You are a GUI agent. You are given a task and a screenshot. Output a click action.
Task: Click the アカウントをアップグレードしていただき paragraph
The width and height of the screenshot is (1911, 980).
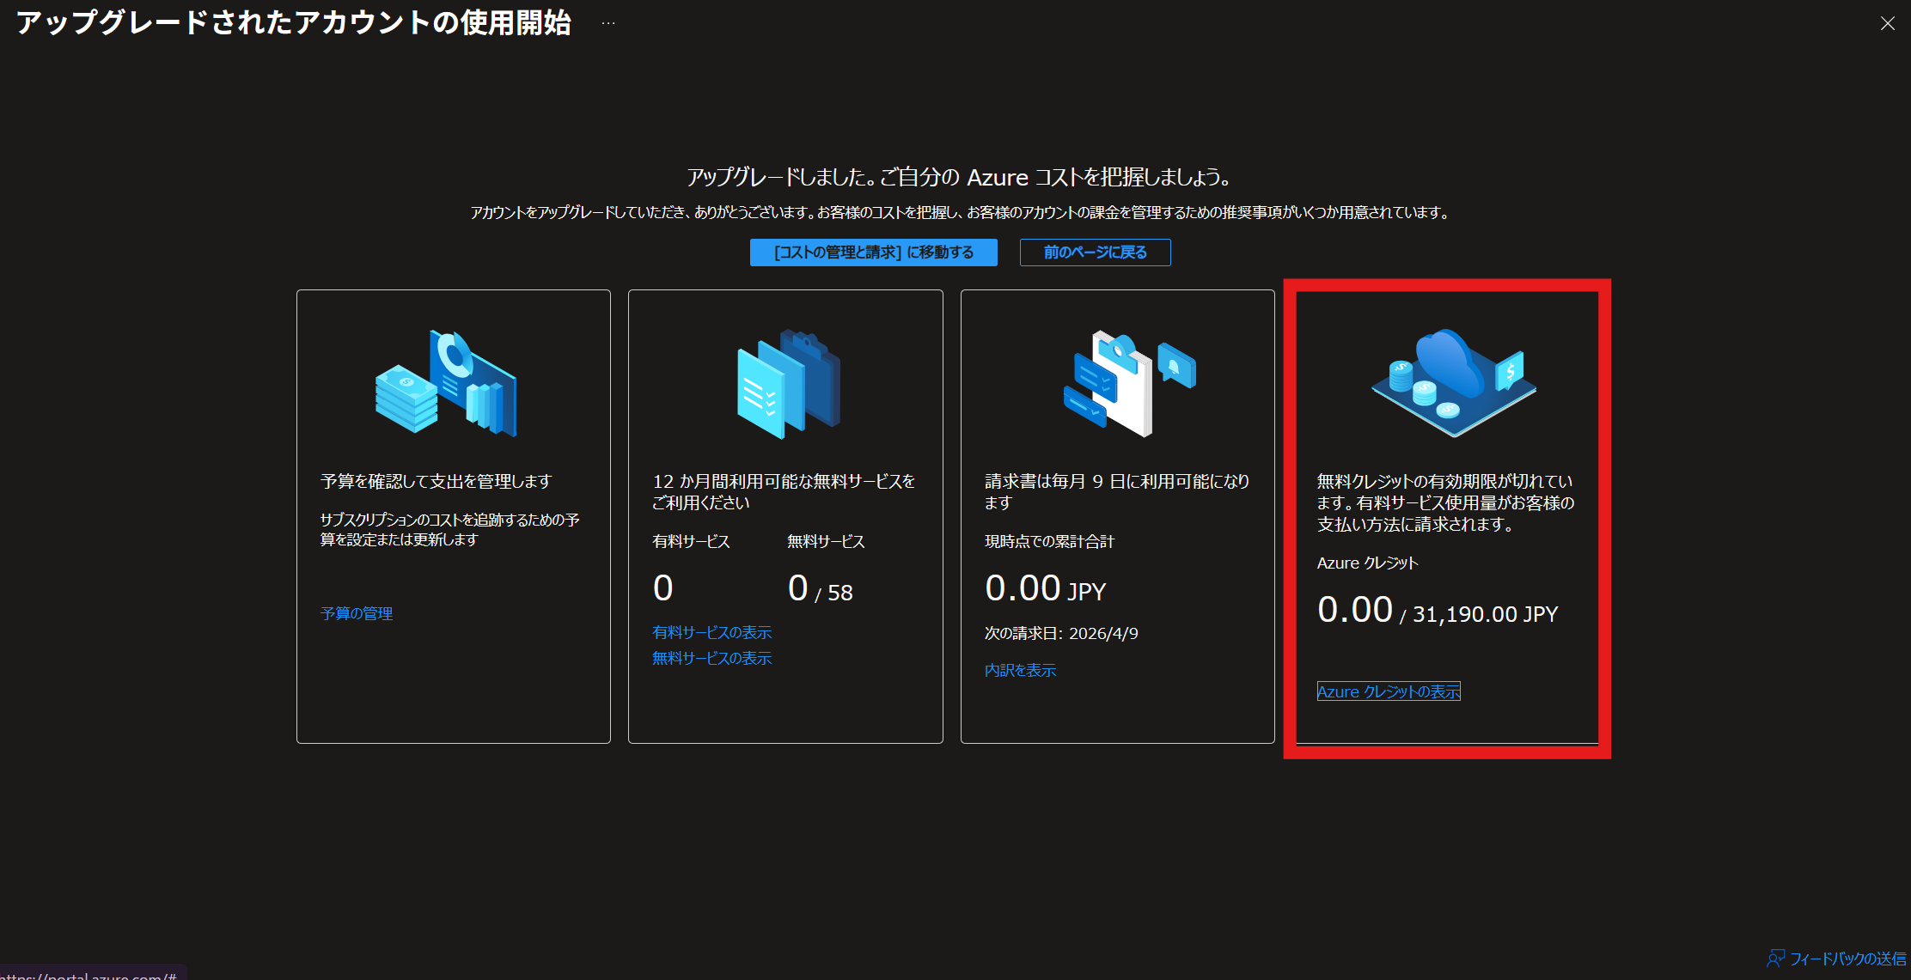tap(960, 212)
